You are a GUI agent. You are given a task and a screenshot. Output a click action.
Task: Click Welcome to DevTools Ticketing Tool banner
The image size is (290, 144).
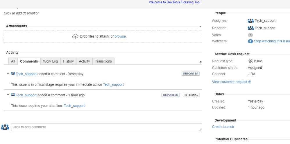click(x=175, y=2)
